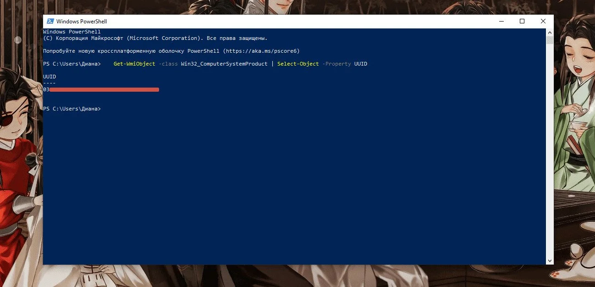Click the Get-WmiObject command text

click(x=134, y=64)
